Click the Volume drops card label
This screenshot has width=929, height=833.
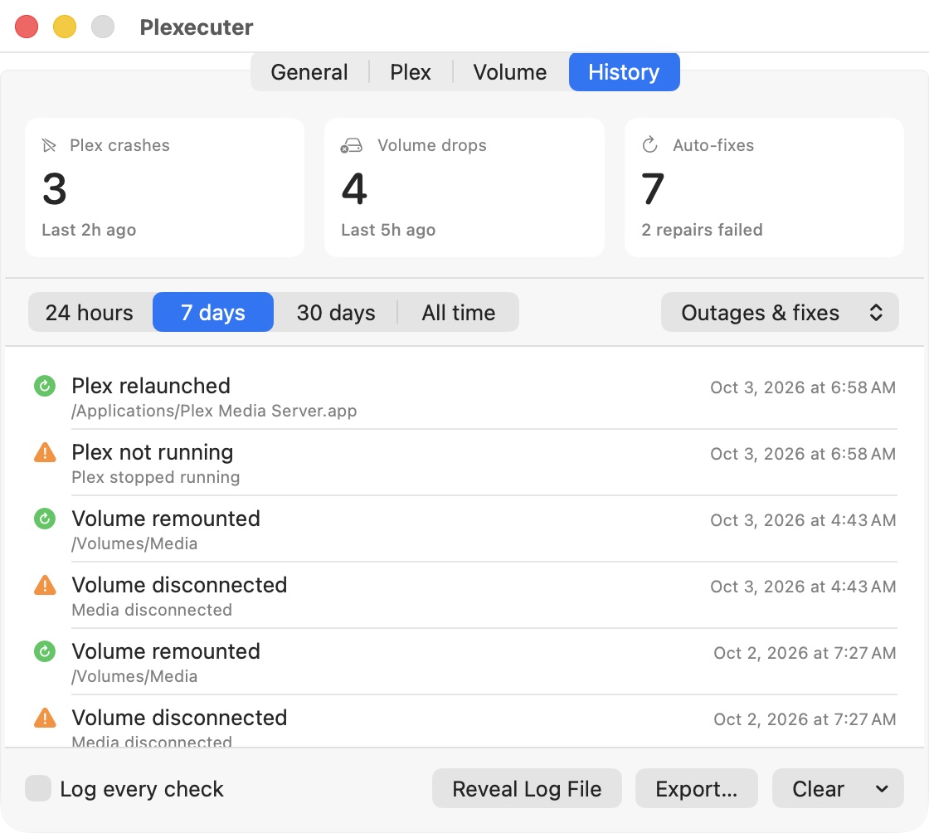432,145
